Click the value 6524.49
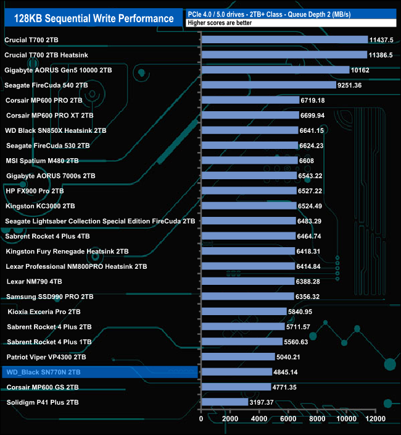 coord(310,206)
